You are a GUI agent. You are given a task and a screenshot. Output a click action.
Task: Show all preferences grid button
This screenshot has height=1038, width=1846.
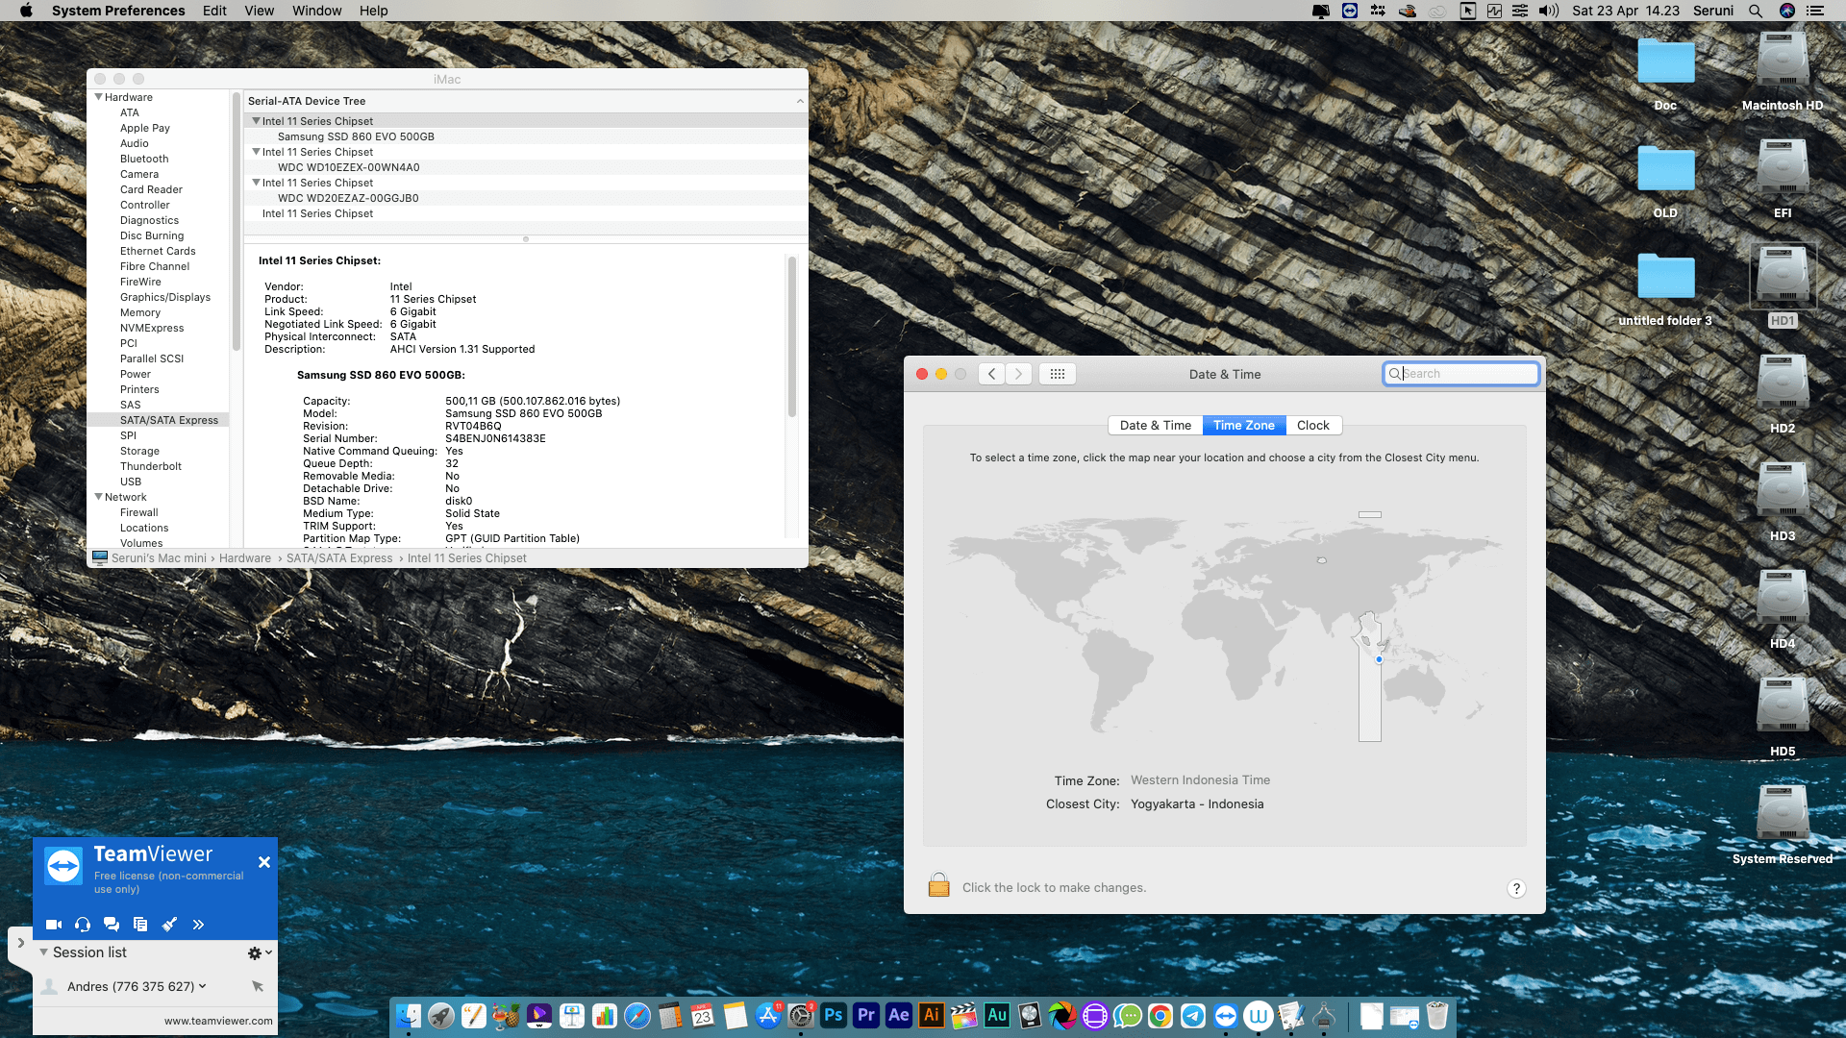point(1057,374)
